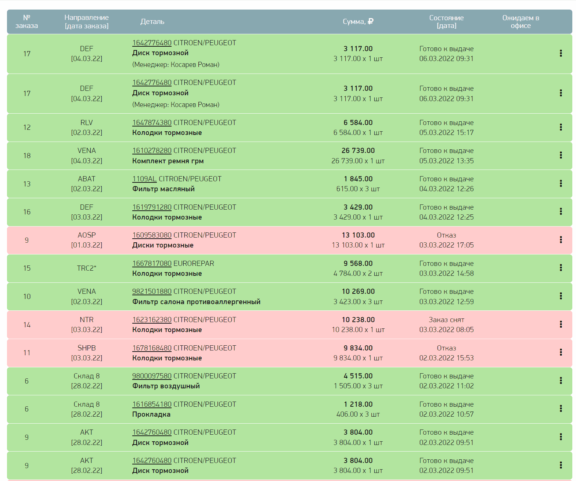Click kebab menu on Фильтр воздушный row
The width and height of the screenshot is (576, 481).
click(561, 381)
